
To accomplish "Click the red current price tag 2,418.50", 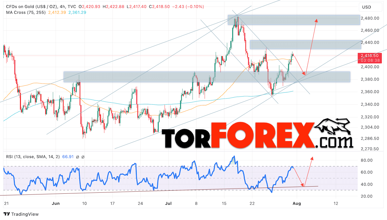I will [x=370, y=56].
